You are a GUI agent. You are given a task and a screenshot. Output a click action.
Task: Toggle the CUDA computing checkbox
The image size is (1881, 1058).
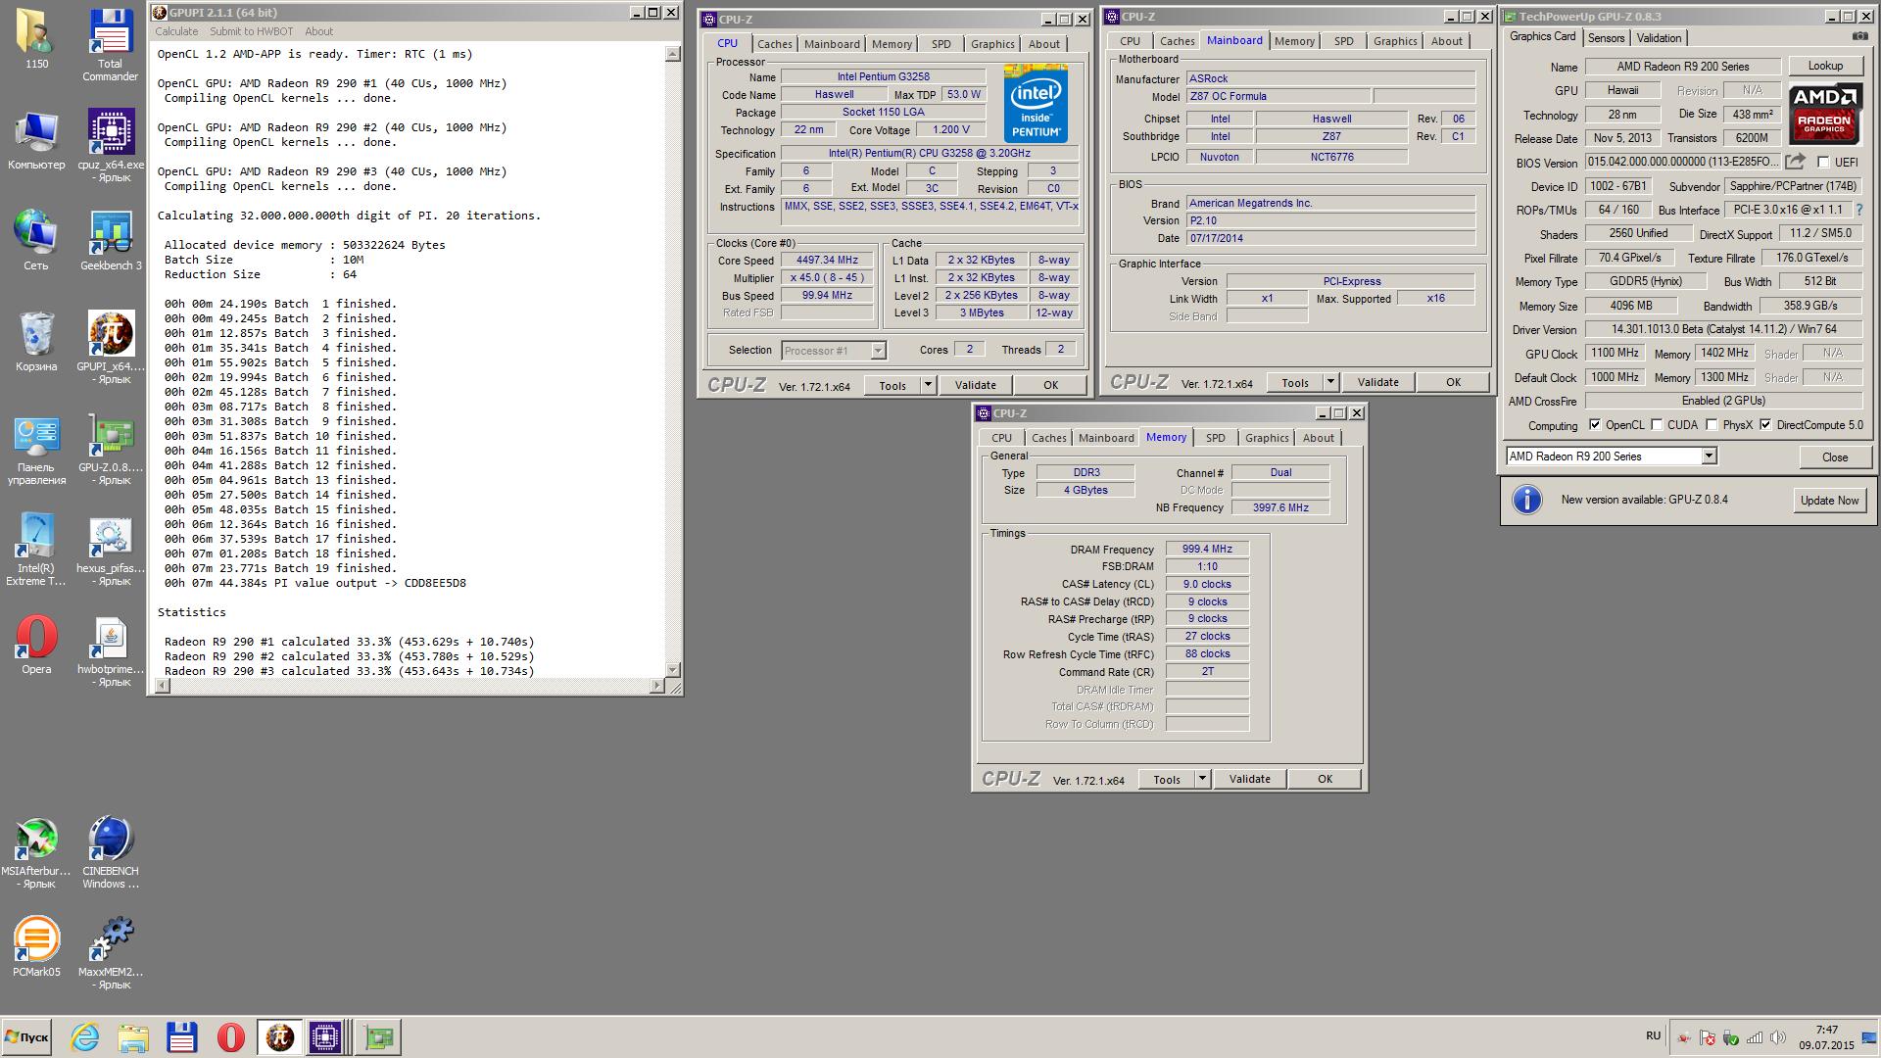tap(1657, 425)
